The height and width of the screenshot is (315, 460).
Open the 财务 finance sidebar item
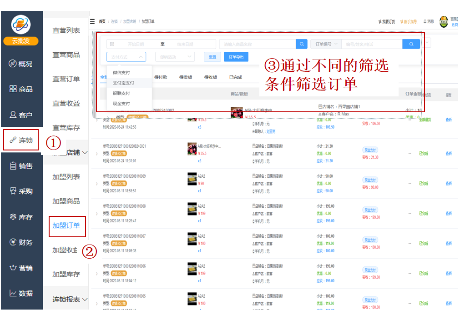(x=21, y=242)
